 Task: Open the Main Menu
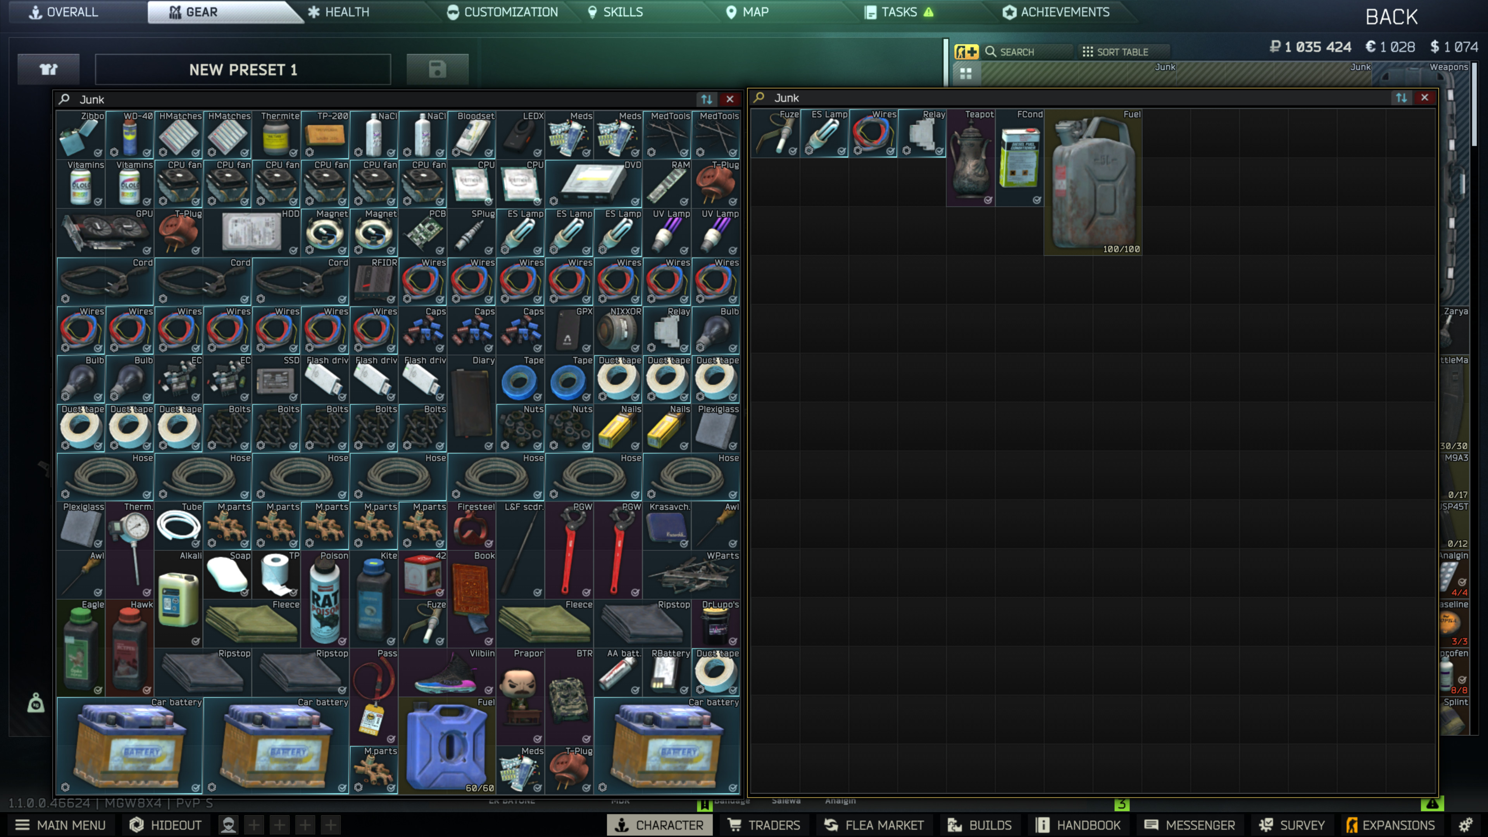point(60,825)
